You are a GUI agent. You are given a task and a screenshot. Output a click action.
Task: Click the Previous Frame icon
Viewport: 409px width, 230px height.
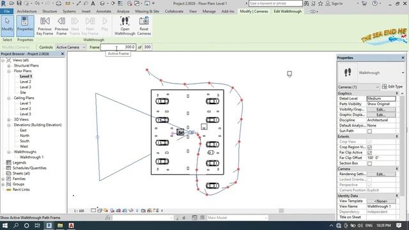(61, 21)
